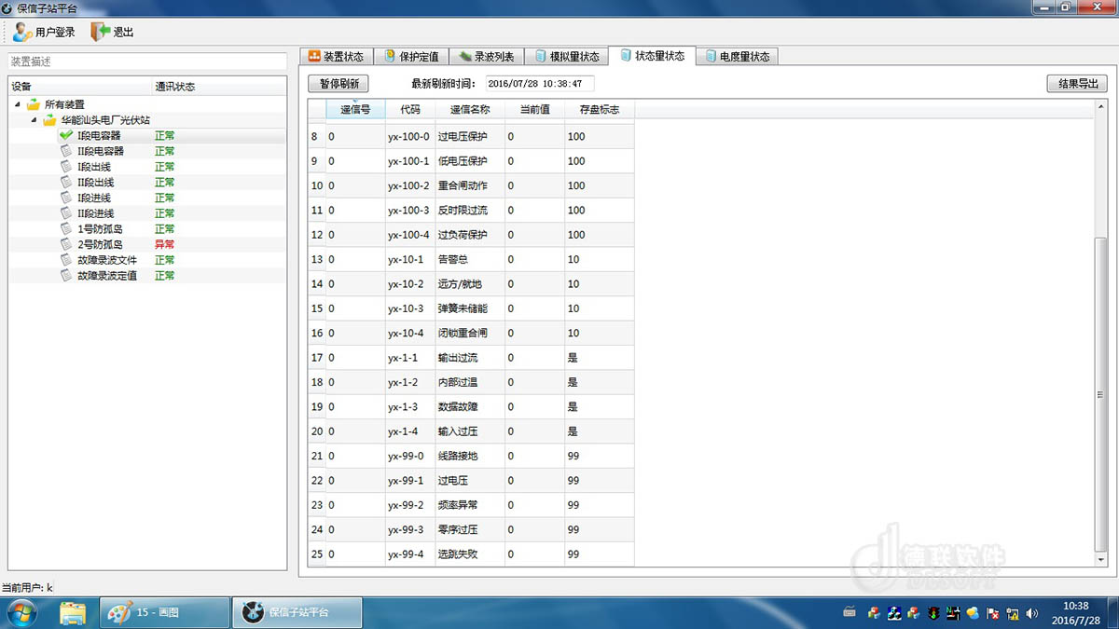This screenshot has height=629, width=1119.
Task: Collapse the 所有装置 tree node
Action: 18,104
